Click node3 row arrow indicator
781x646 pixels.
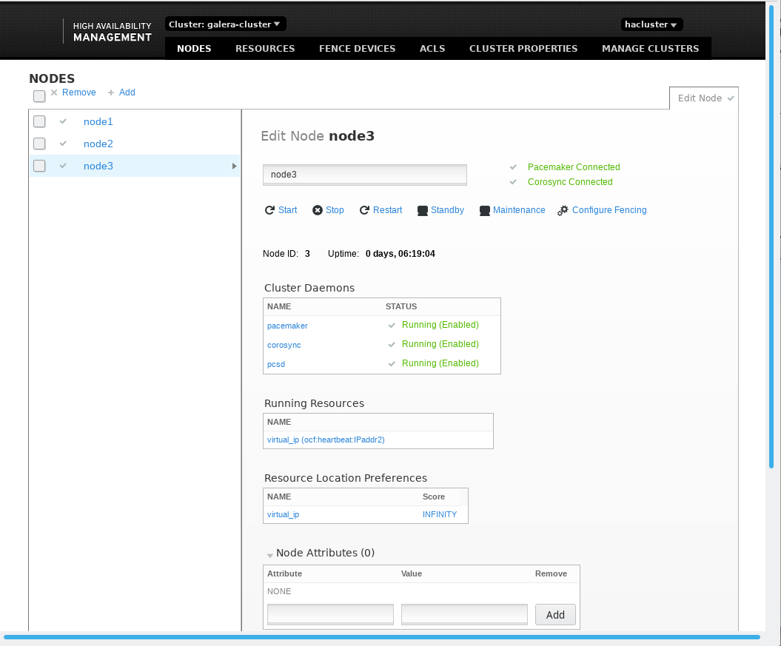pyautogui.click(x=234, y=166)
